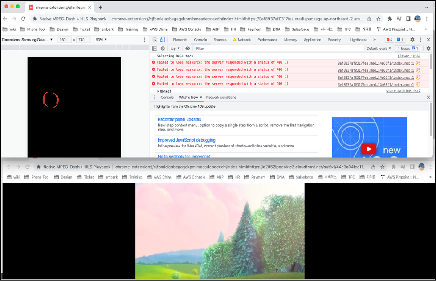The width and height of the screenshot is (436, 281).
Task: Reload page in the top browser window
Action: (x=23, y=19)
